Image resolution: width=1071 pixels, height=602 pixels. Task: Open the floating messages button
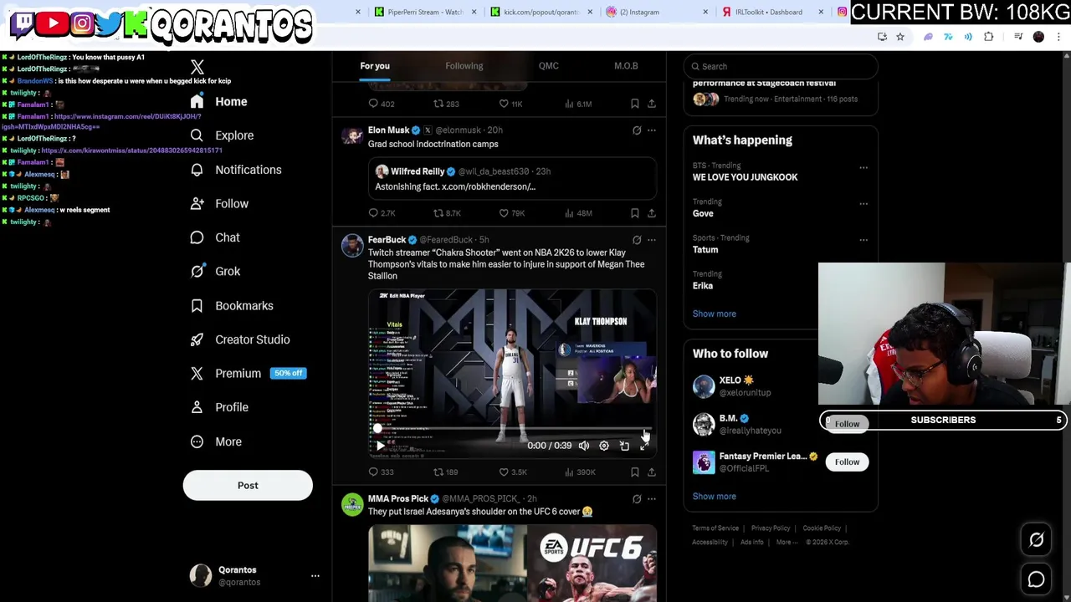(x=1036, y=579)
